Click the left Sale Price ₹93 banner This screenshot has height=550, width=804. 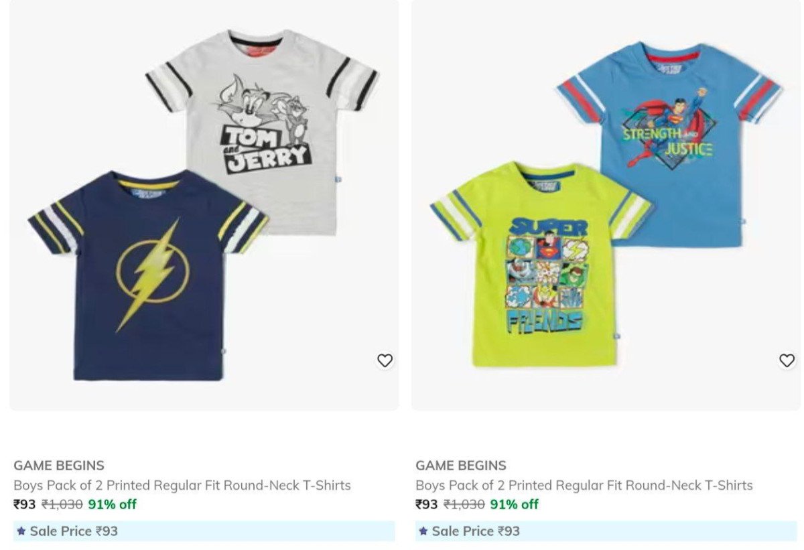click(x=204, y=531)
